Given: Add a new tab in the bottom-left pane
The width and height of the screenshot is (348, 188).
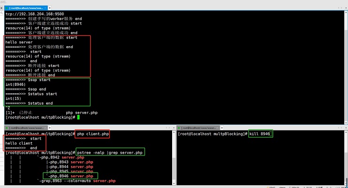Looking at the screenshot, I should coord(49,128).
